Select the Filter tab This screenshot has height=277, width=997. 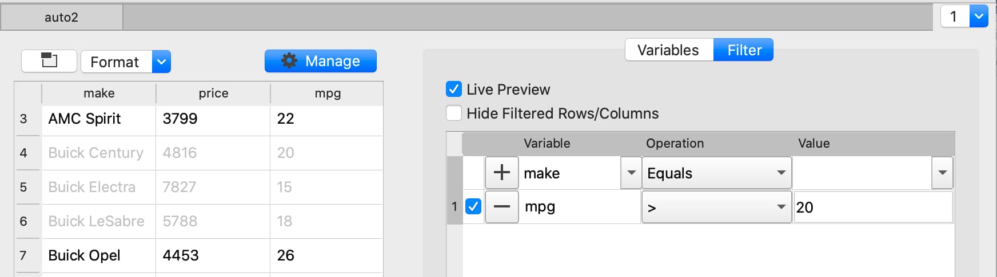[743, 50]
